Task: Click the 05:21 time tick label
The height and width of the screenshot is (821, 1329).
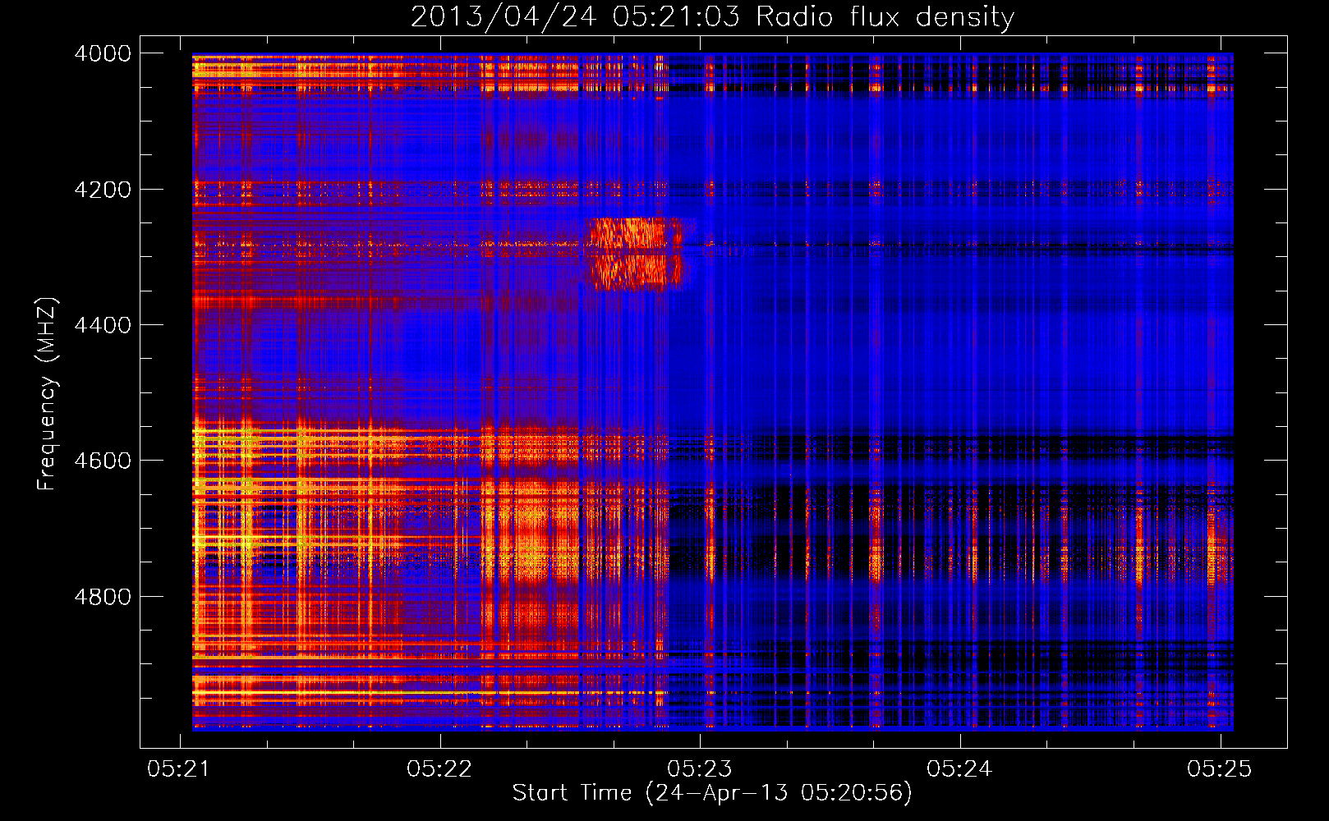Action: (179, 768)
